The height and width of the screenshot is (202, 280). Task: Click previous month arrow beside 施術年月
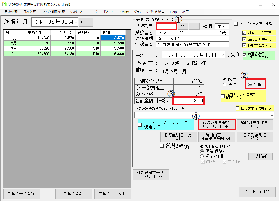82,22
